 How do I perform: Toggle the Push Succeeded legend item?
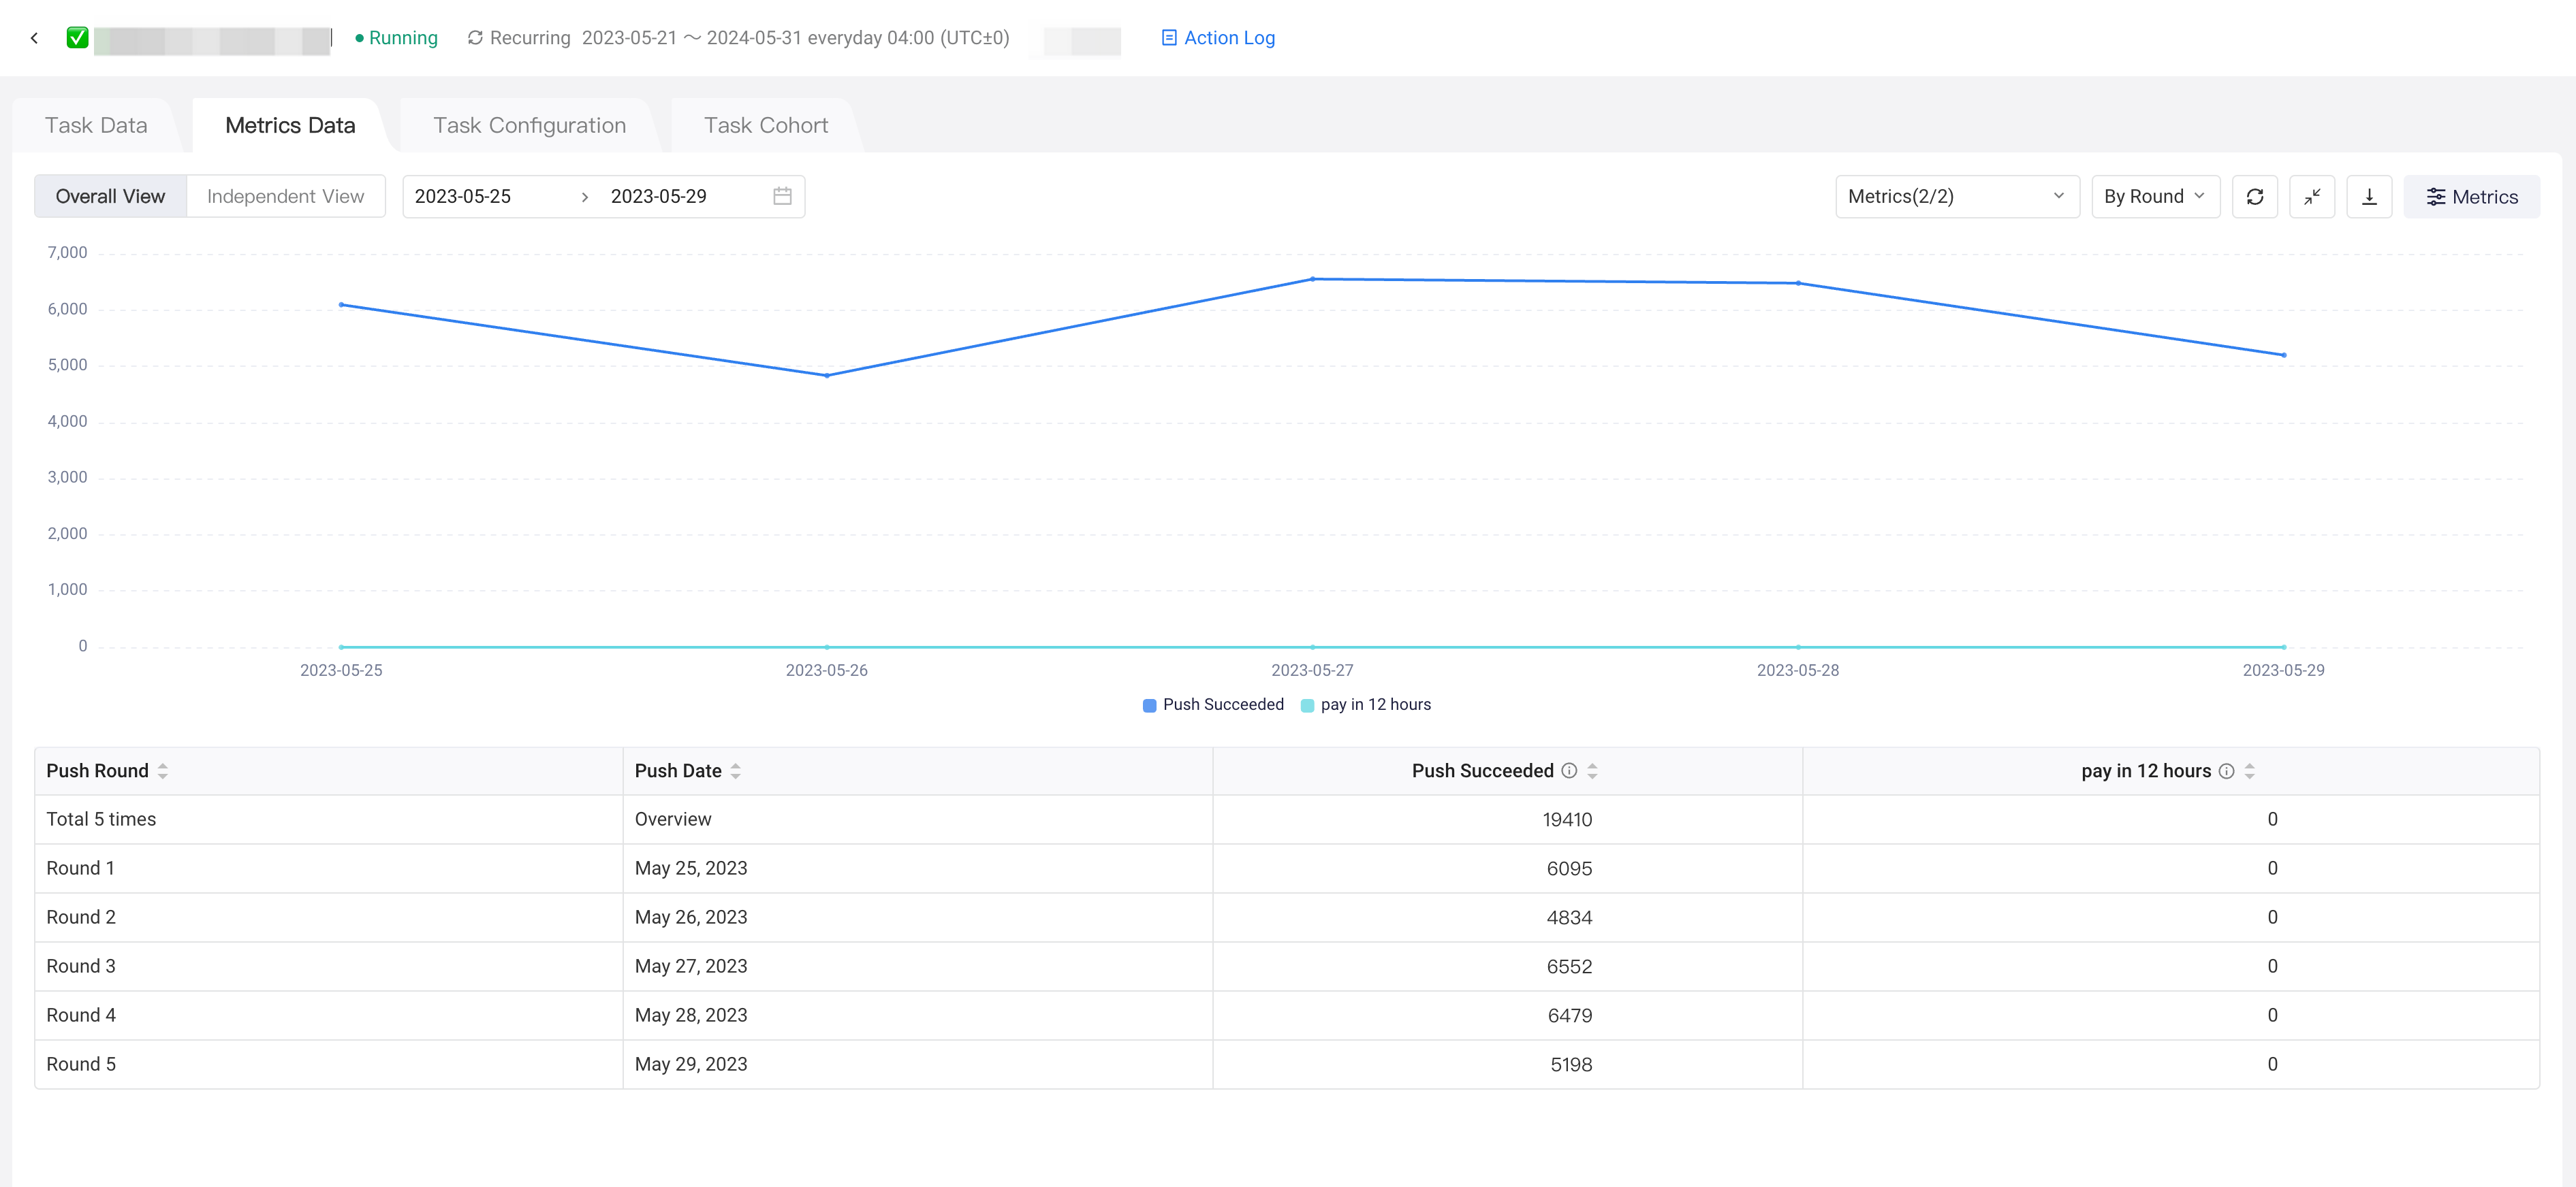click(x=1213, y=704)
